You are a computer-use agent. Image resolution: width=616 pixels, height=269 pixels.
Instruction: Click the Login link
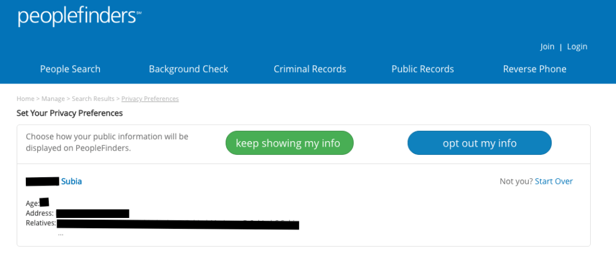pyautogui.click(x=577, y=47)
